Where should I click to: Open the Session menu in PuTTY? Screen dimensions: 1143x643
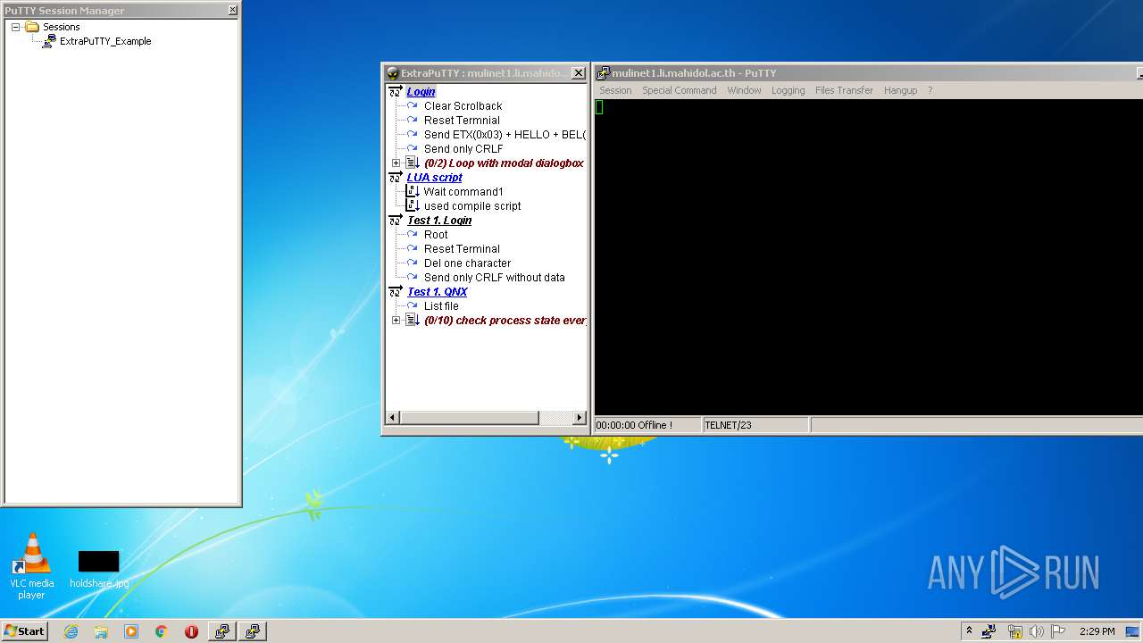(x=615, y=90)
